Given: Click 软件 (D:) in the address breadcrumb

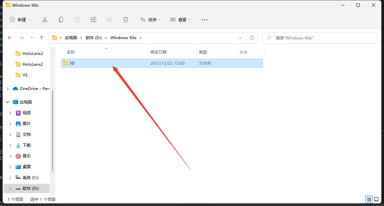Looking at the screenshot, I should coord(93,38).
